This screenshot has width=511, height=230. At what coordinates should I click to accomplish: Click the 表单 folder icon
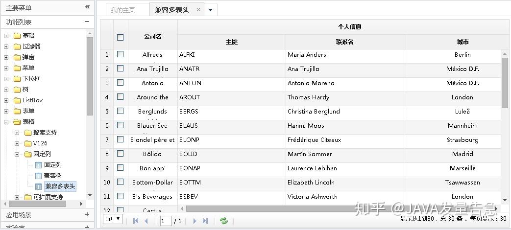coord(17,111)
